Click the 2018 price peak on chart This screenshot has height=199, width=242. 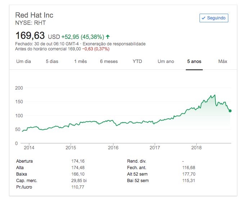pos(215,95)
